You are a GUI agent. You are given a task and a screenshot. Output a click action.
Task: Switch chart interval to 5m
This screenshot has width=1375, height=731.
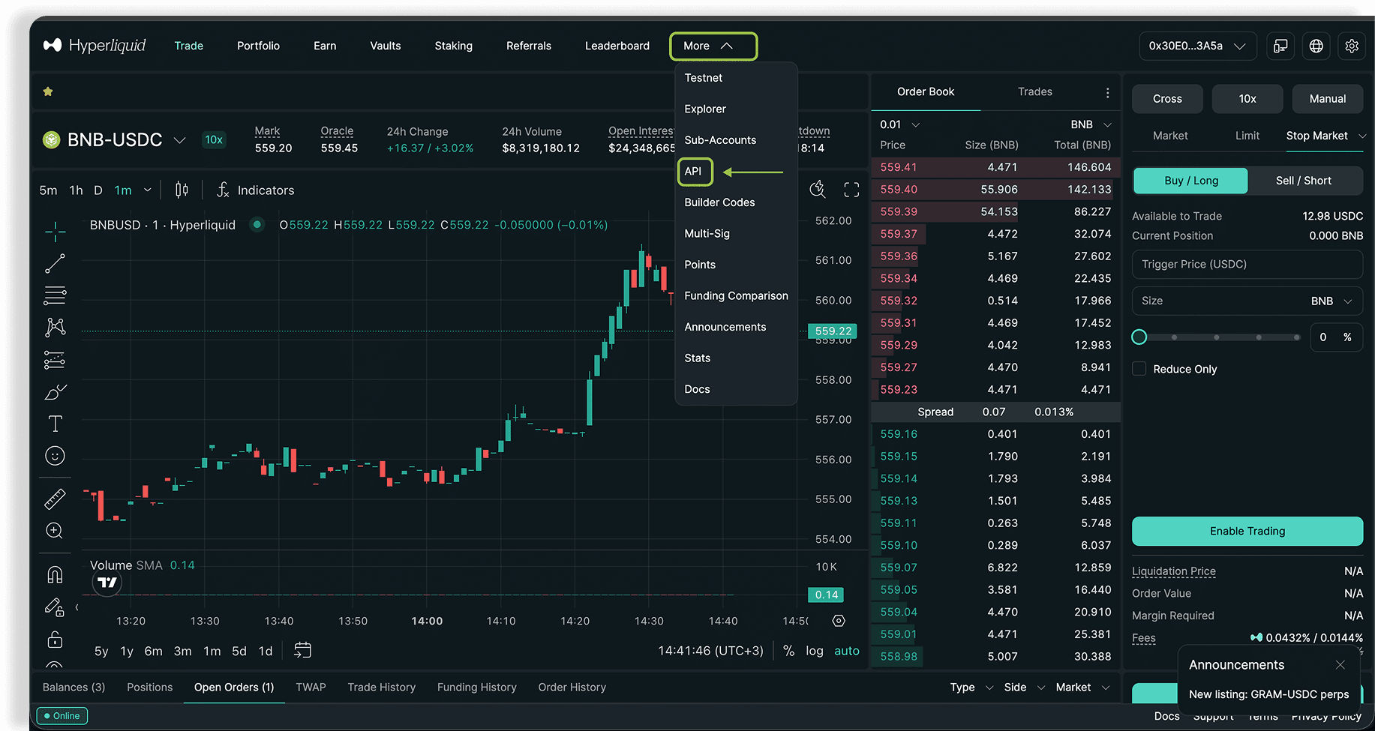pyautogui.click(x=48, y=190)
